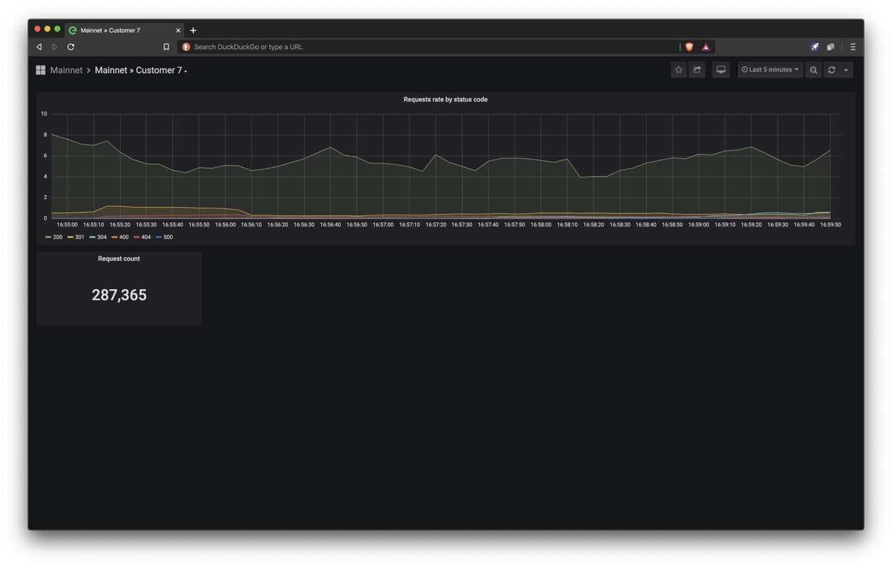Select the Mainnet » Customer 7 browser tab
This screenshot has width=892, height=567.
125,30
